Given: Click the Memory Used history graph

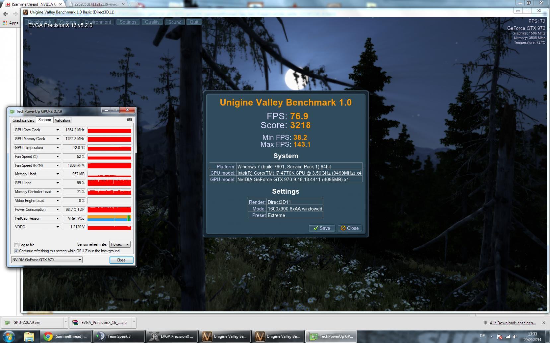Looking at the screenshot, I should tap(109, 174).
